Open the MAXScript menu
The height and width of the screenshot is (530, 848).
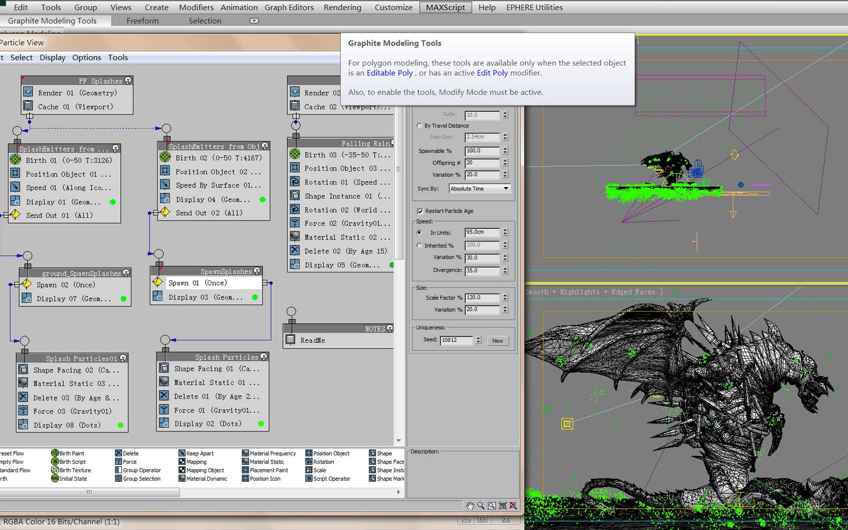tap(445, 7)
